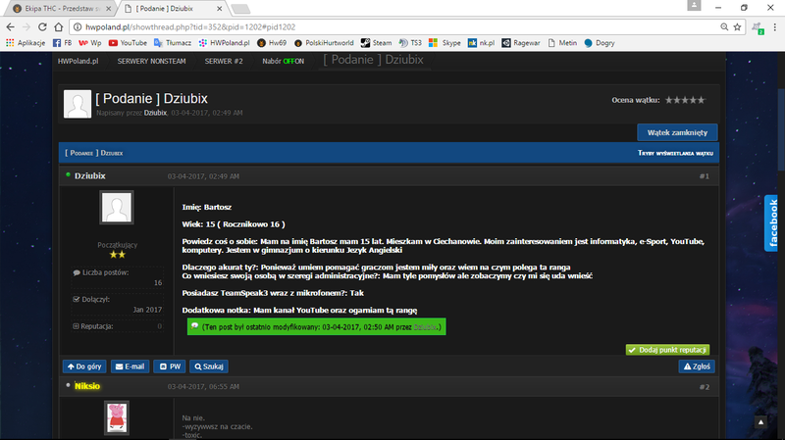Open post permalink #1

click(x=704, y=176)
